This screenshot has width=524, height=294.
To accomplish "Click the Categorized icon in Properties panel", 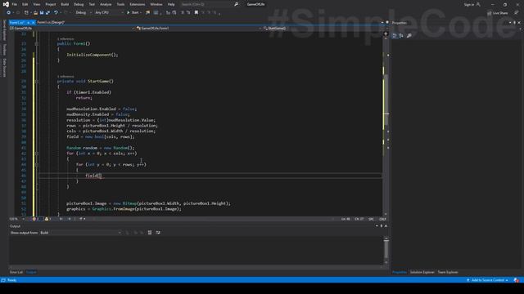I will pyautogui.click(x=395, y=35).
